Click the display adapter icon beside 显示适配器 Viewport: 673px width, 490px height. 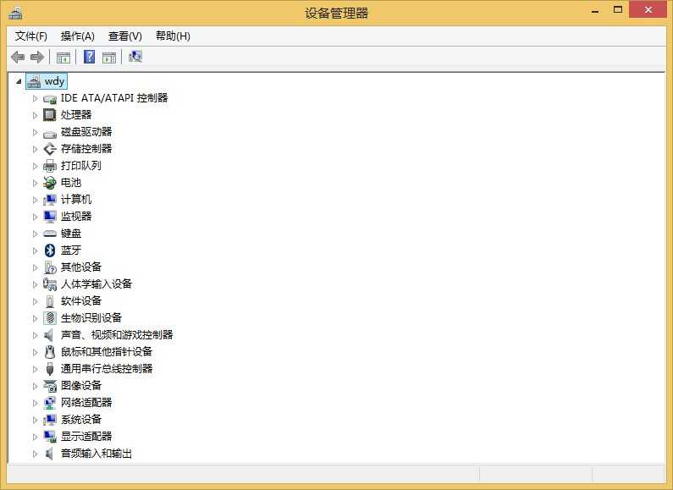(x=50, y=437)
